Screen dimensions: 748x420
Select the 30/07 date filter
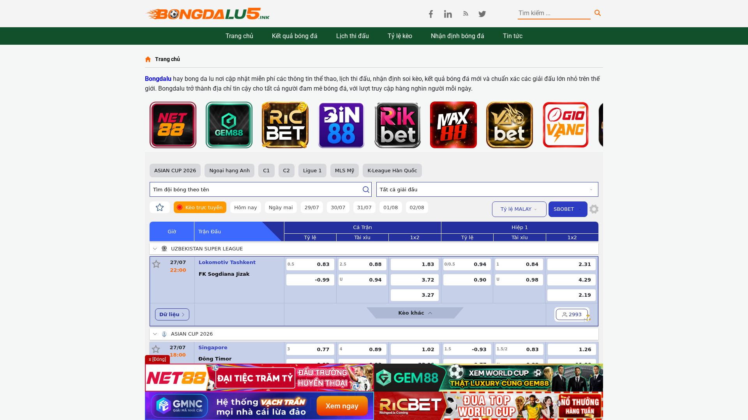[x=338, y=207]
